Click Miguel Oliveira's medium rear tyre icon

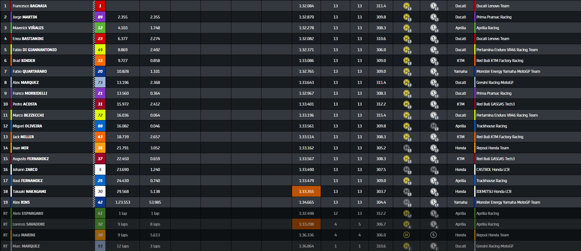tap(434, 126)
